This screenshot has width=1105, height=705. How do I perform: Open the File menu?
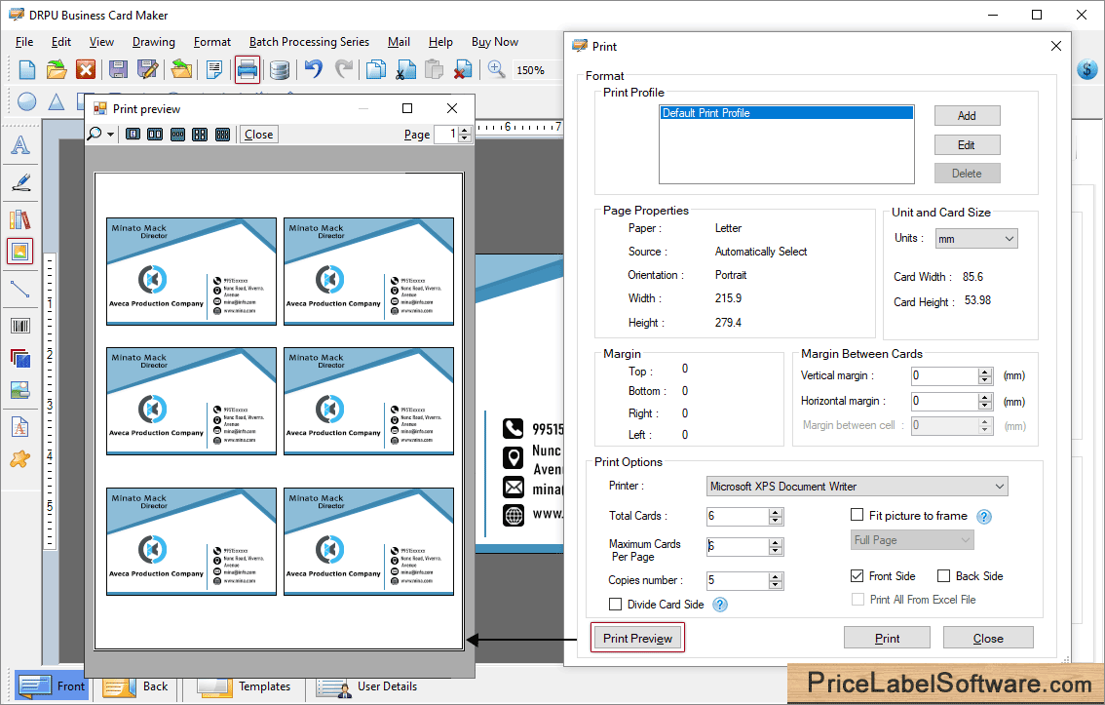24,42
